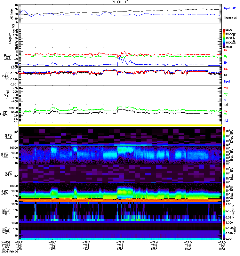Click the "1600" time tick label
Screen dimensions: 240x256
point(221,249)
